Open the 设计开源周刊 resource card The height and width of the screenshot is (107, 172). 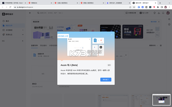click(43, 32)
